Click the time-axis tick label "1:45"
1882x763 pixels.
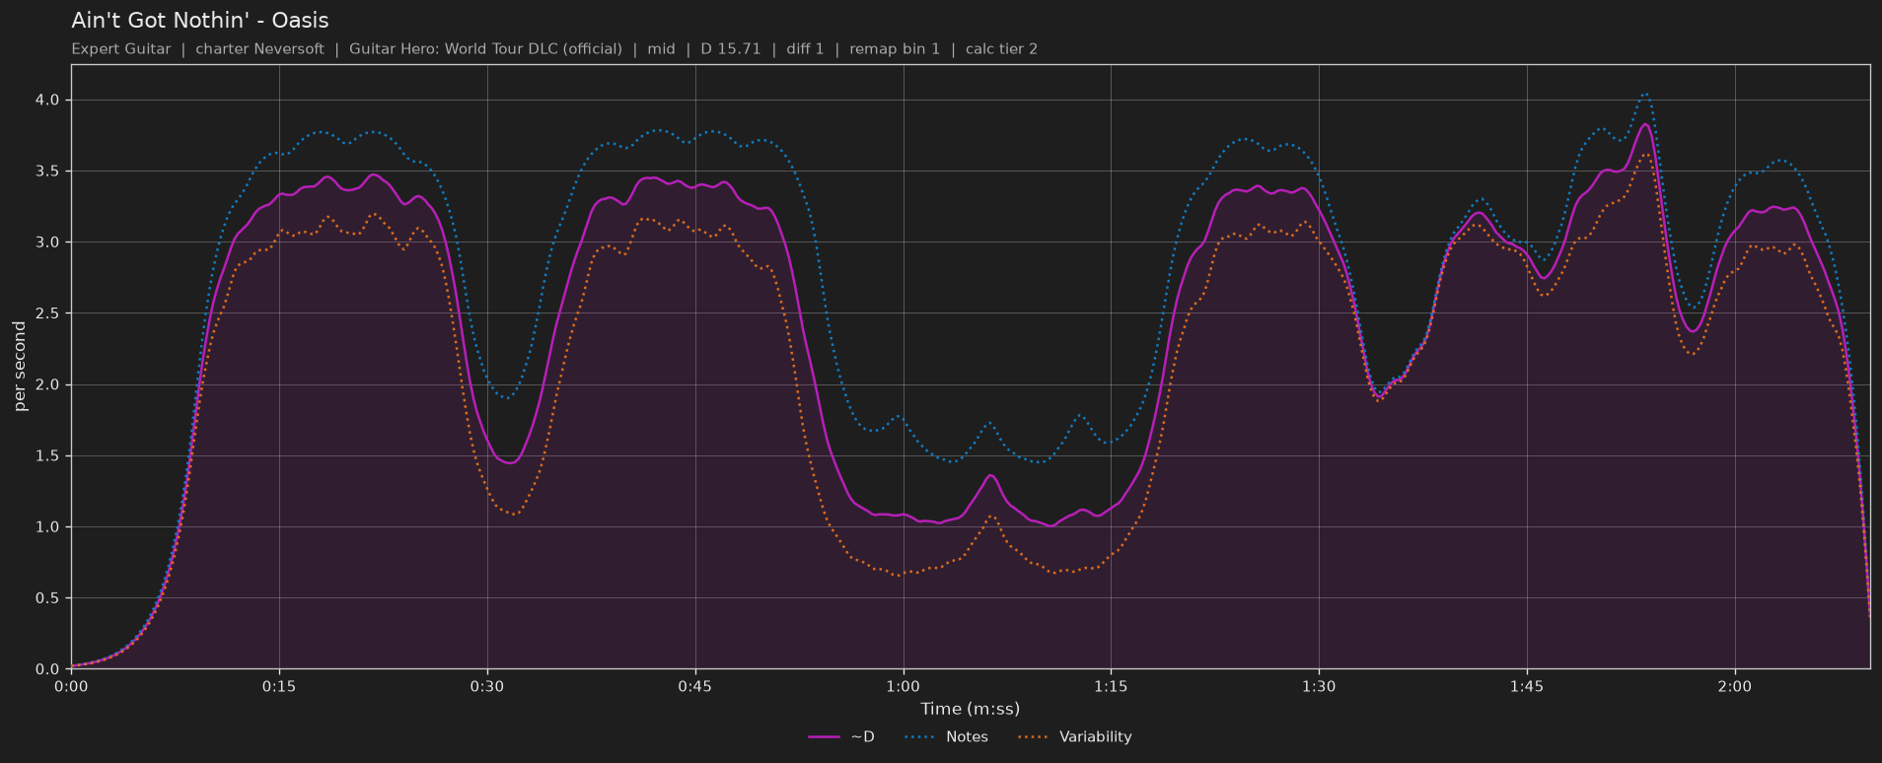coord(1527,686)
